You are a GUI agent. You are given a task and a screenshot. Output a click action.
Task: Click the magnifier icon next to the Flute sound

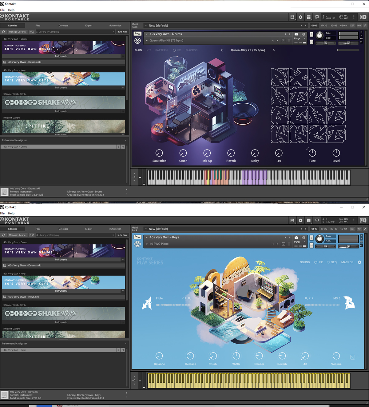pyautogui.click(x=189, y=298)
